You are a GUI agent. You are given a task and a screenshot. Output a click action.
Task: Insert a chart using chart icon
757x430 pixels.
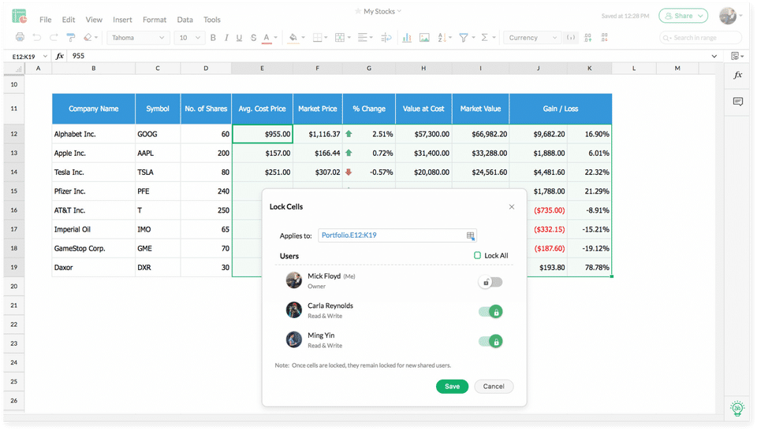407,38
